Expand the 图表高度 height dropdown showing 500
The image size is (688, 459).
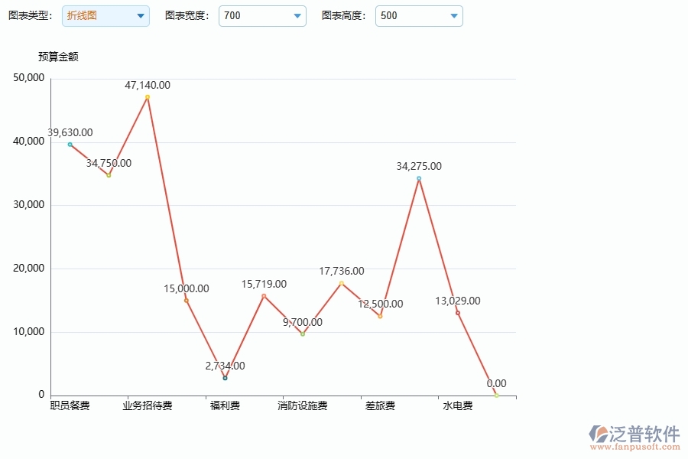point(418,15)
